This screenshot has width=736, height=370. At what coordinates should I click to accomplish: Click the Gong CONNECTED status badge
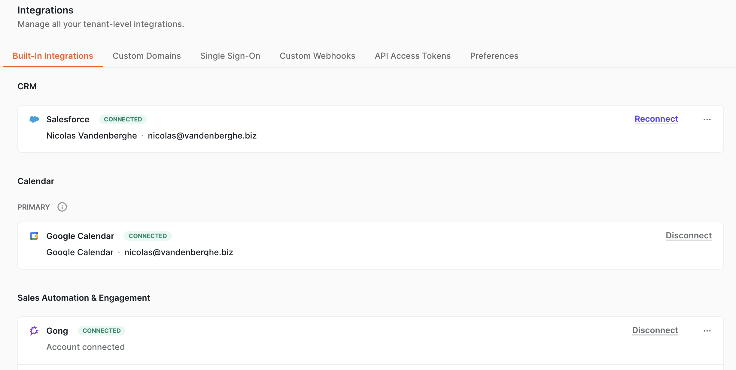click(102, 331)
